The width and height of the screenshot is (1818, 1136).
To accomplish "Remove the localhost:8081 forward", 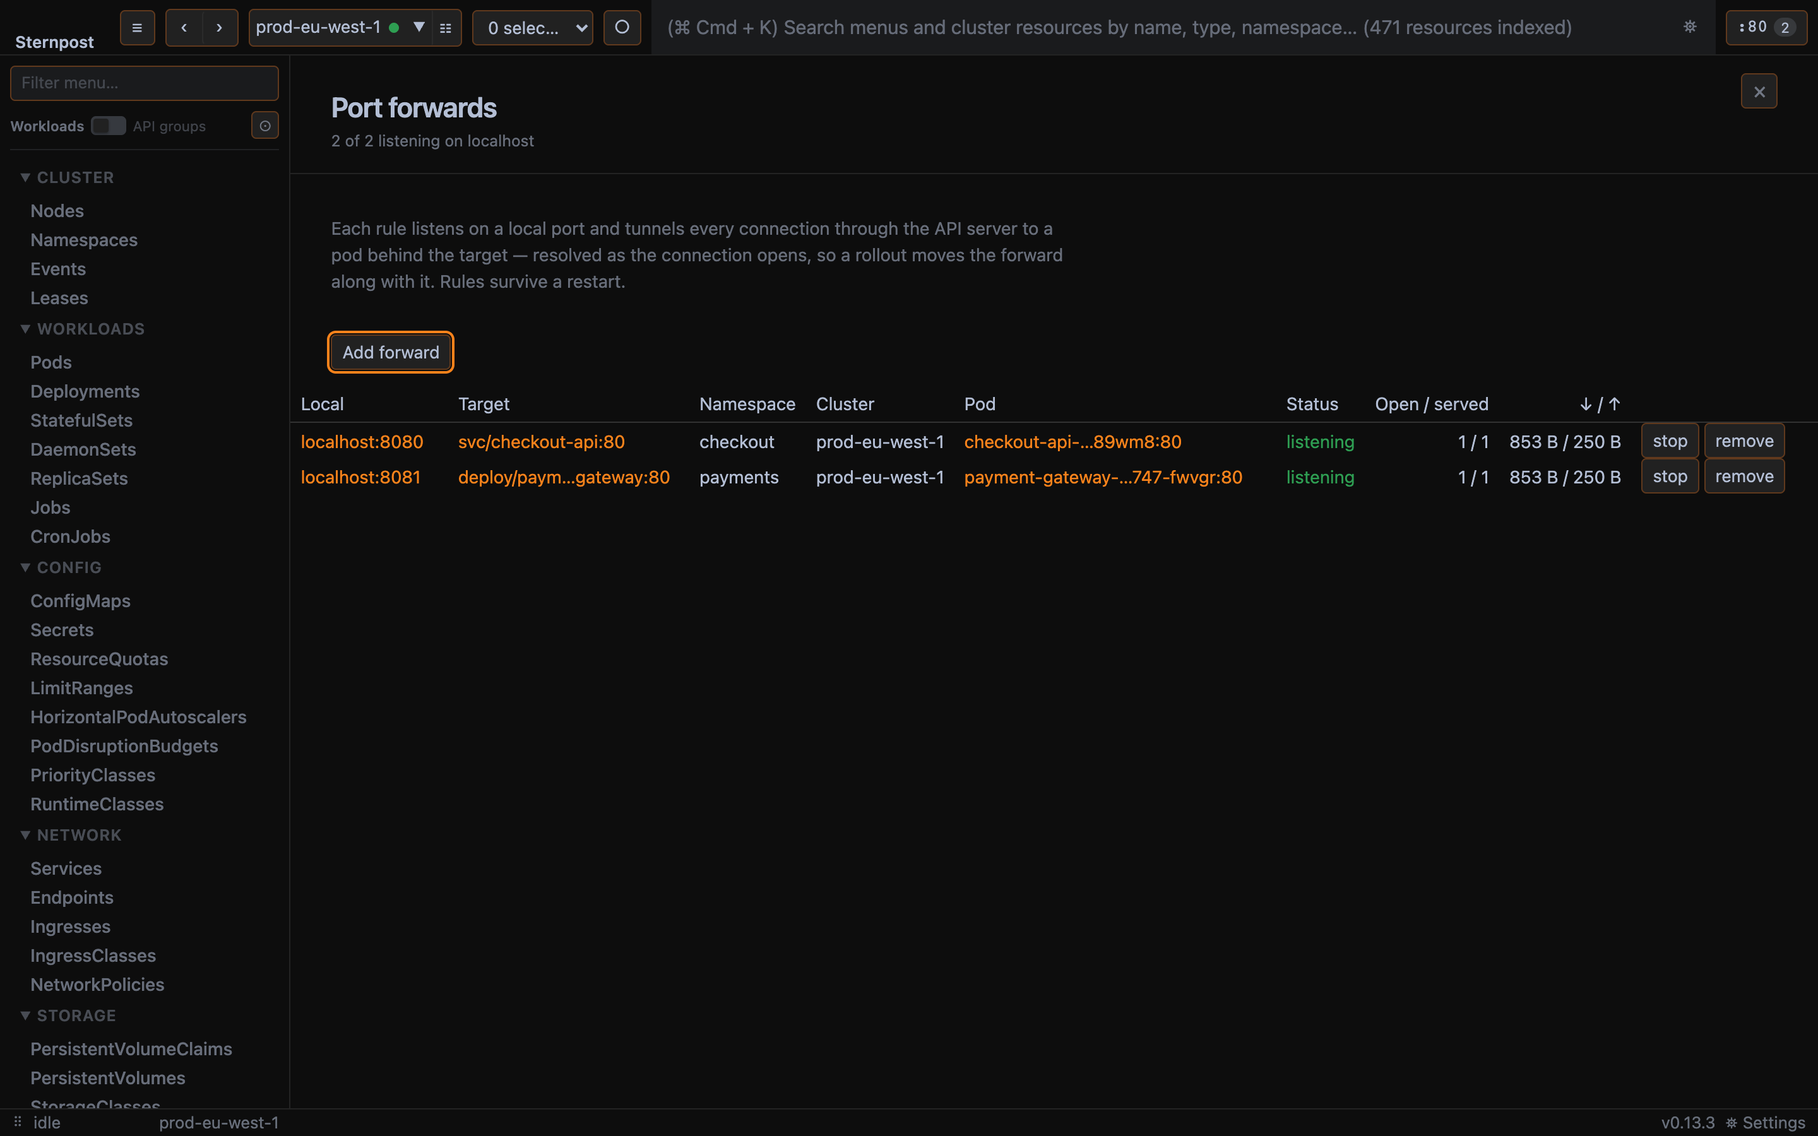I will tap(1744, 476).
